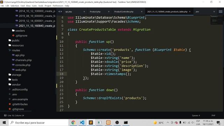Close the api.php tab
Image resolution: width=224 pixels, height=126 pixels.
tap(84, 12)
